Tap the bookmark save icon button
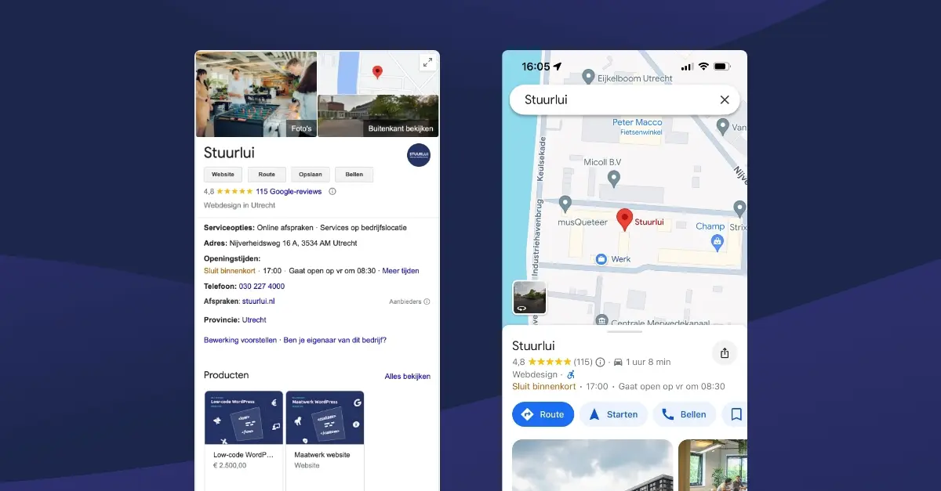This screenshot has height=491, width=941. (736, 414)
